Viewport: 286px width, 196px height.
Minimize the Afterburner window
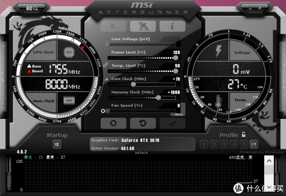coord(250,8)
